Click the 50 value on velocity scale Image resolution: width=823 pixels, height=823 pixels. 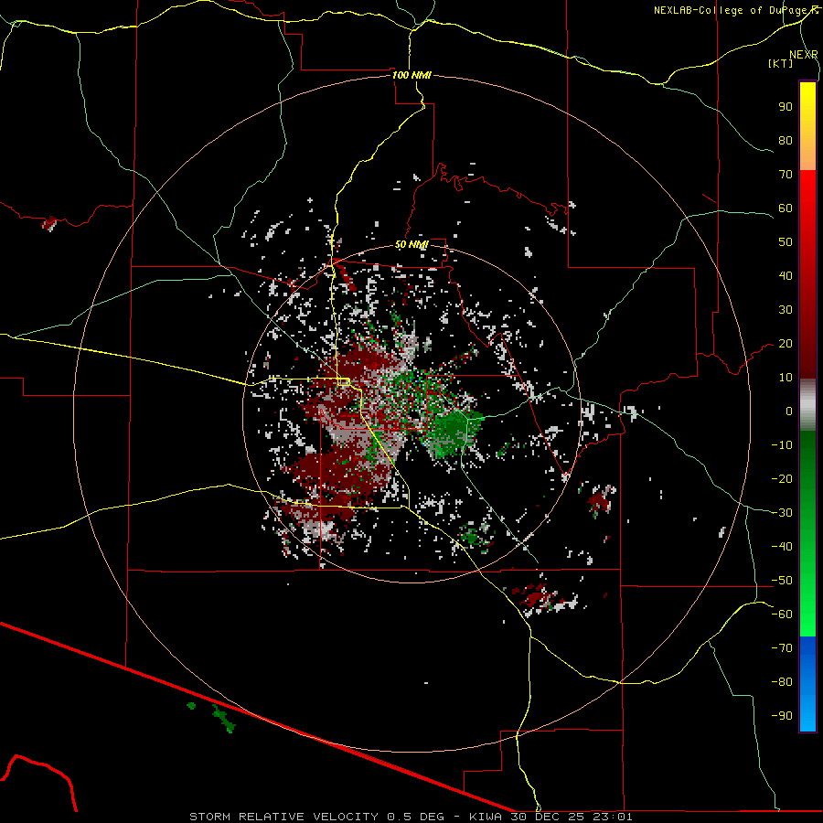(x=786, y=242)
